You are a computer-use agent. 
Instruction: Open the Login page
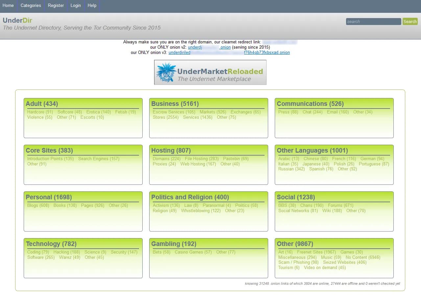76,6
